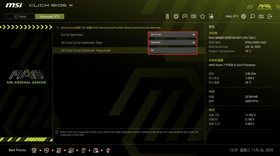Select the CD/DVD disc boot device

pyautogui.click(x=46, y=150)
